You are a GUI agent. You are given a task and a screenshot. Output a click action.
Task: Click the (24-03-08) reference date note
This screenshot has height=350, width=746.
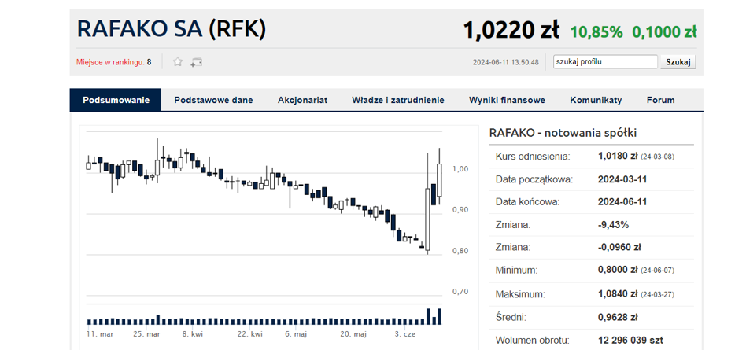pyautogui.click(x=657, y=157)
